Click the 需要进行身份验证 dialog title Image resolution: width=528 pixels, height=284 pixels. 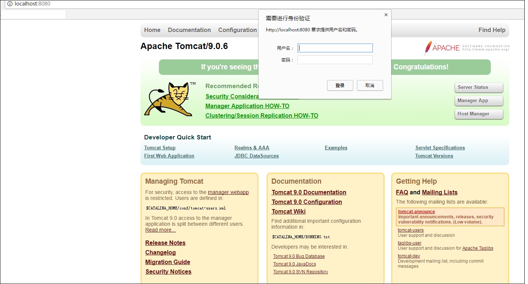coord(288,18)
